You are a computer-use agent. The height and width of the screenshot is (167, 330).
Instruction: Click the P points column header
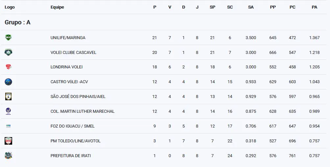pyautogui.click(x=155, y=7)
